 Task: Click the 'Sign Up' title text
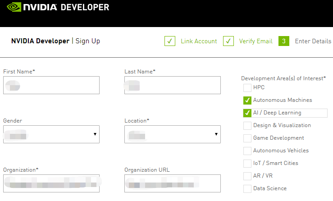coord(88,41)
